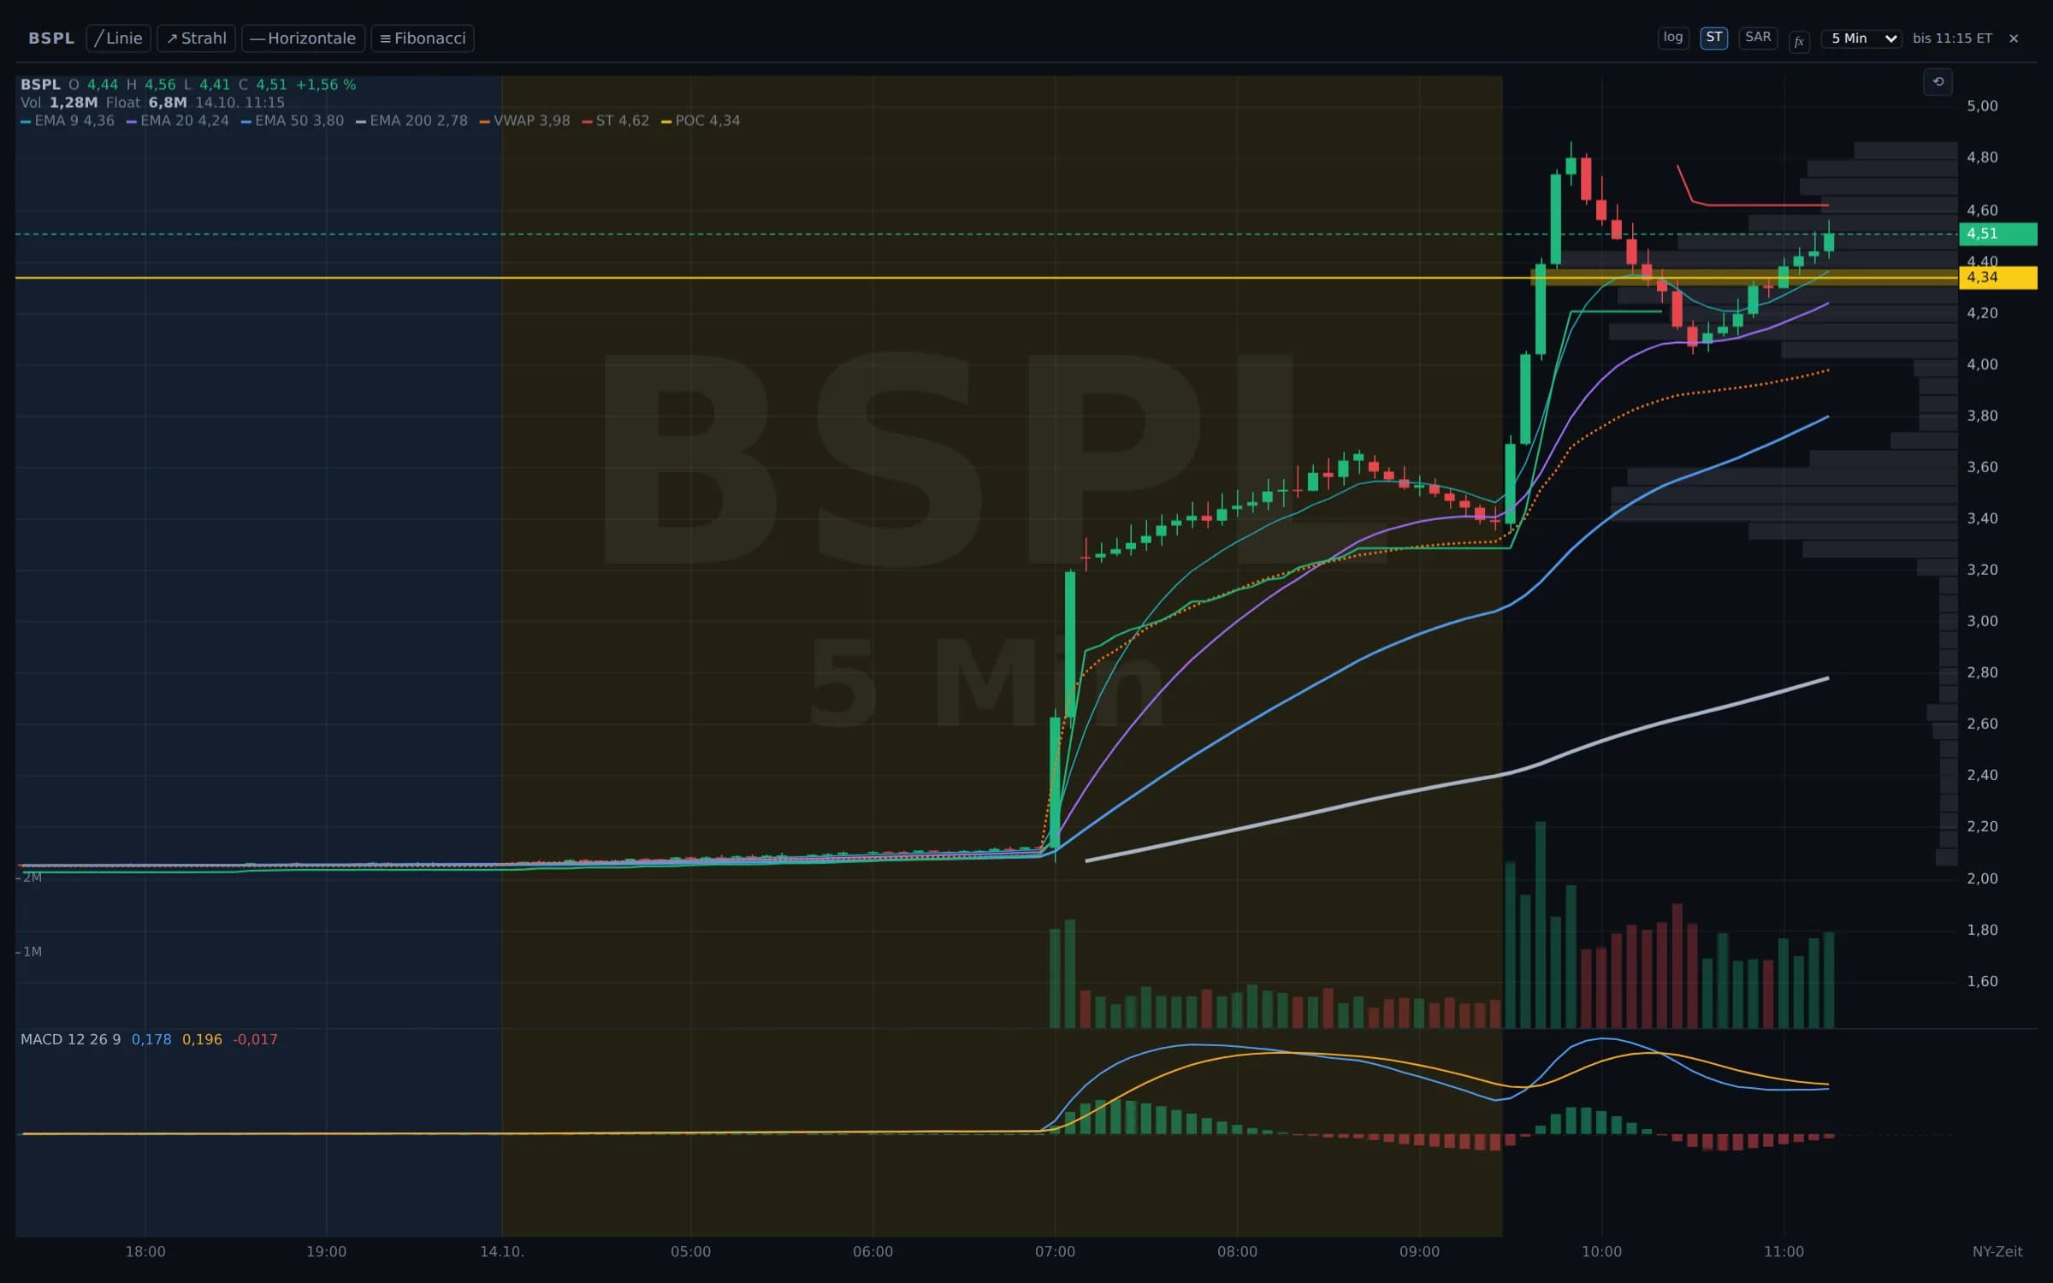Screen dimensions: 2053x1283
Task: Toggle the SAR indicator
Action: pos(1758,38)
